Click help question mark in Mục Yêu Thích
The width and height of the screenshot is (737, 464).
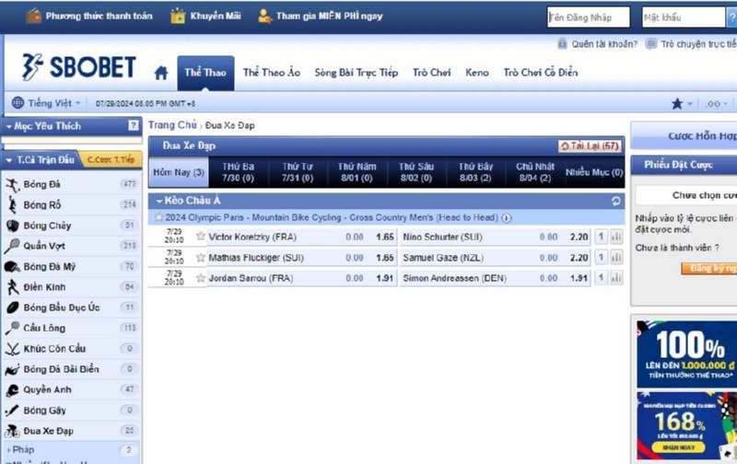(134, 126)
